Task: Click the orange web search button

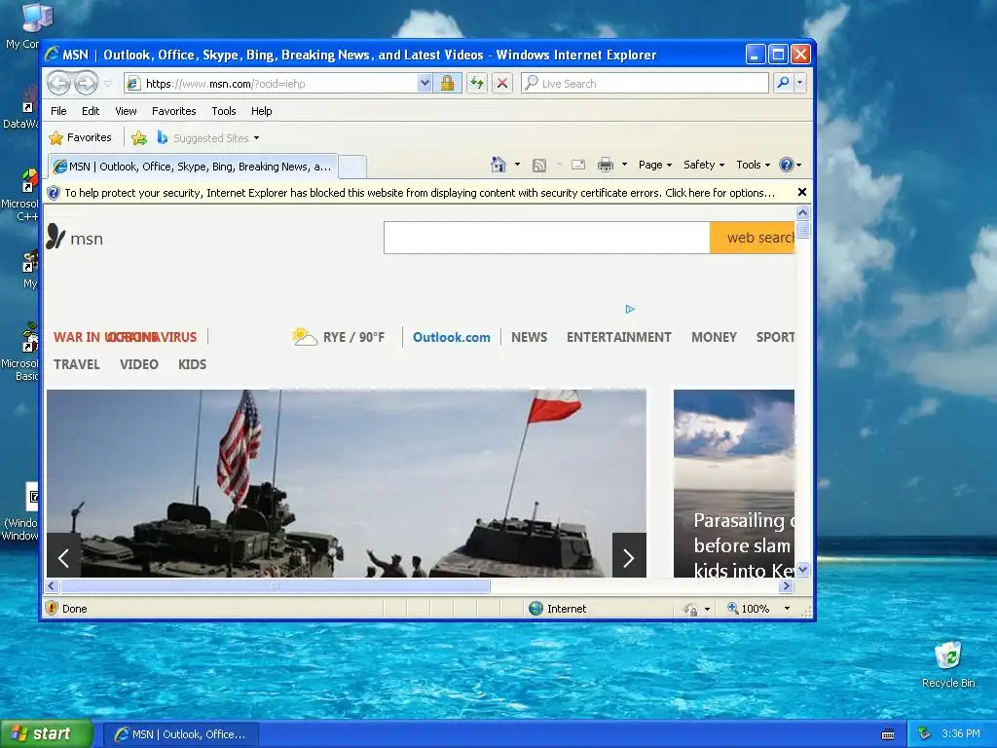Action: point(753,238)
